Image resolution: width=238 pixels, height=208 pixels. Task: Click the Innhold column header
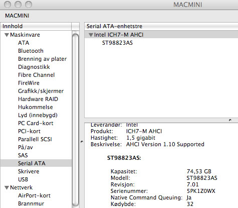(36, 26)
